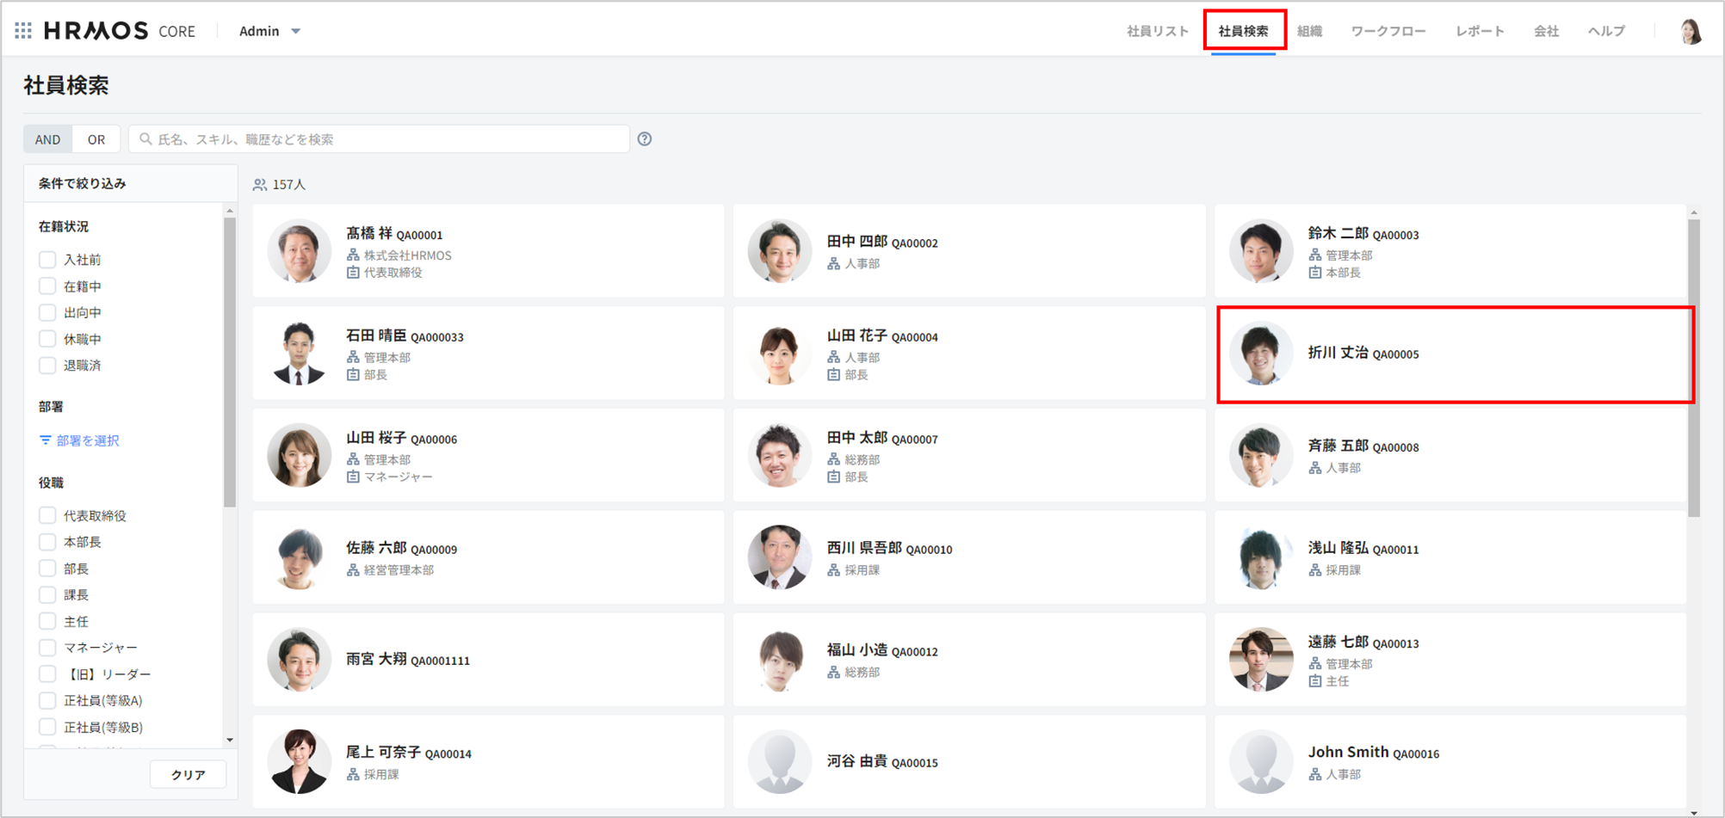Click the search help question mark icon
This screenshot has height=818, width=1725.
coord(645,139)
